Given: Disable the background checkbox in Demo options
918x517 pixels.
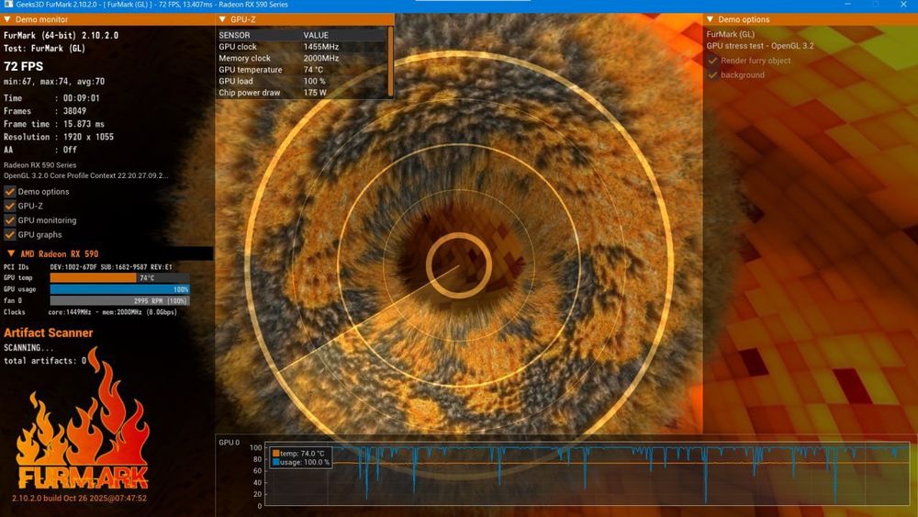Looking at the screenshot, I should coord(712,75).
